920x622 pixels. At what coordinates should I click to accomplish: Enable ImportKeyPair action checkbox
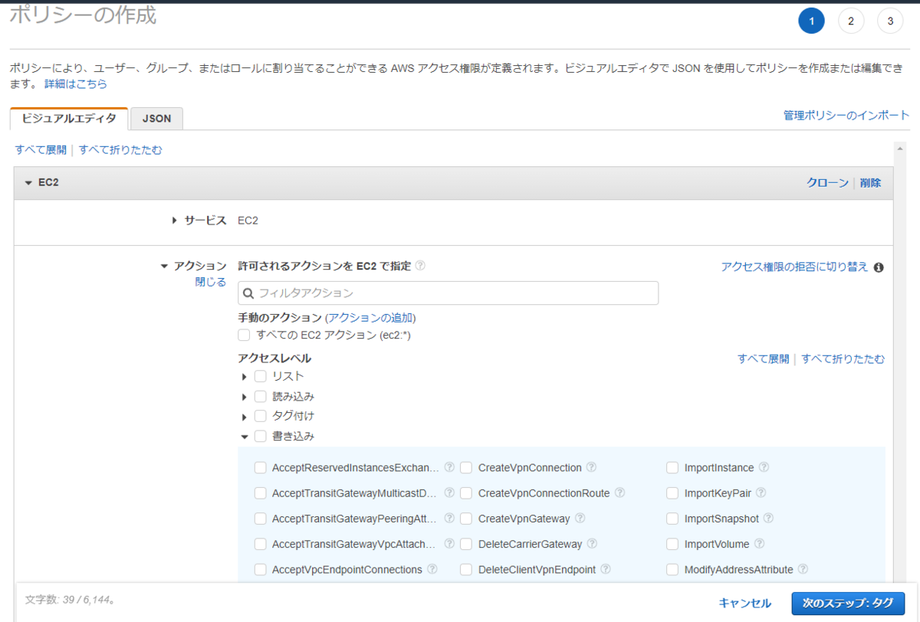click(672, 493)
